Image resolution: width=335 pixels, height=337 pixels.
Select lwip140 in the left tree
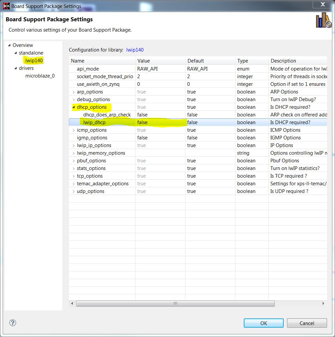[34, 61]
